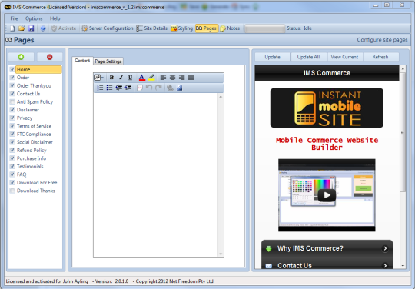Select the Pages toolbar section
The height and width of the screenshot is (289, 415).
207,28
